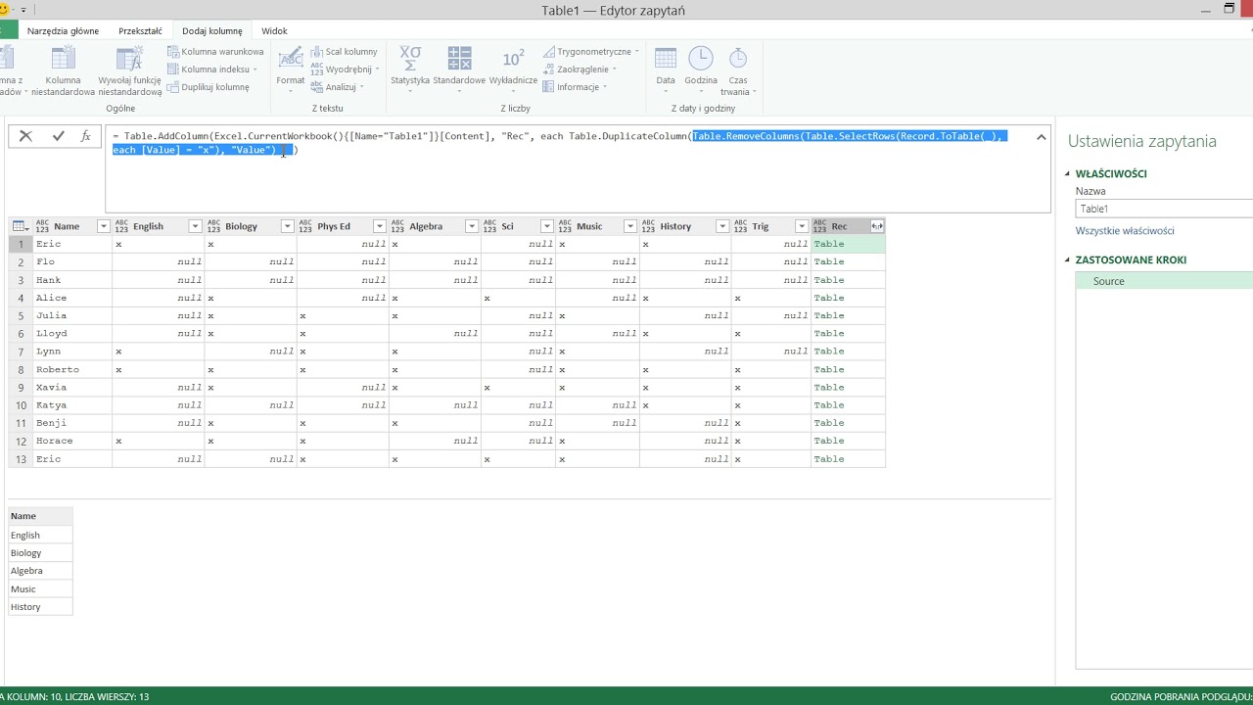This screenshot has height=705, width=1253.
Task: Click the Alice name cell
Action: coord(72,298)
